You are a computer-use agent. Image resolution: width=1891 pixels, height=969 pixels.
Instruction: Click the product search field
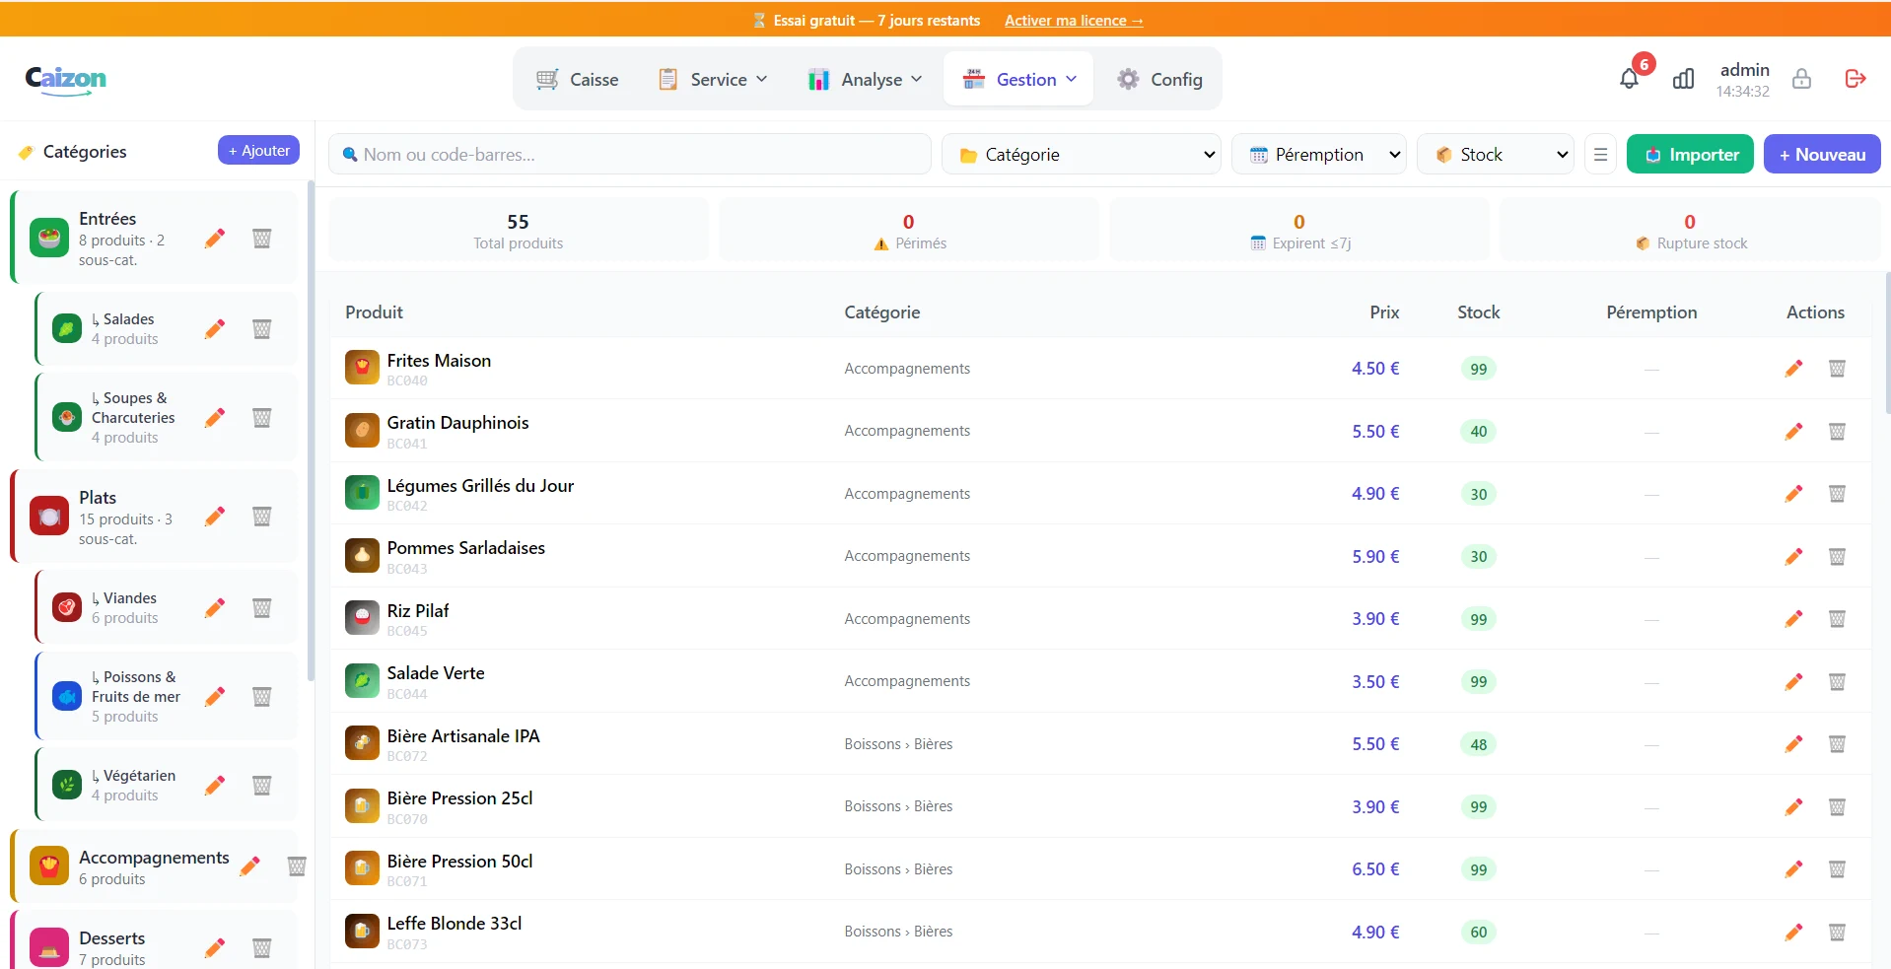point(630,155)
